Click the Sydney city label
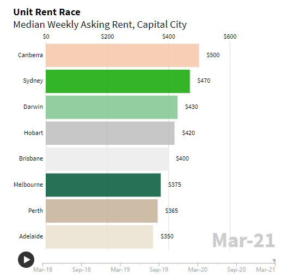The height and width of the screenshot is (276, 282). click(x=33, y=81)
